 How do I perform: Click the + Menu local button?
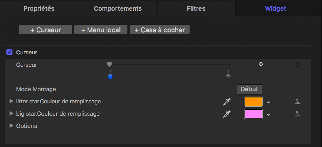coord(101,30)
